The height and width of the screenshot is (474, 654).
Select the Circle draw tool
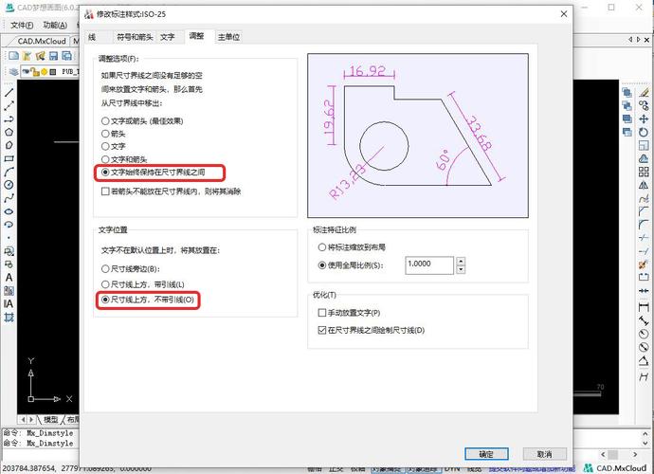(9, 185)
